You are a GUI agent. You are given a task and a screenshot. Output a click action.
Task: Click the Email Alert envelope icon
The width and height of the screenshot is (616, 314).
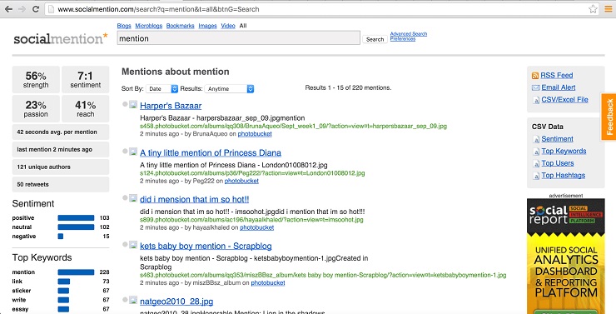tap(535, 87)
